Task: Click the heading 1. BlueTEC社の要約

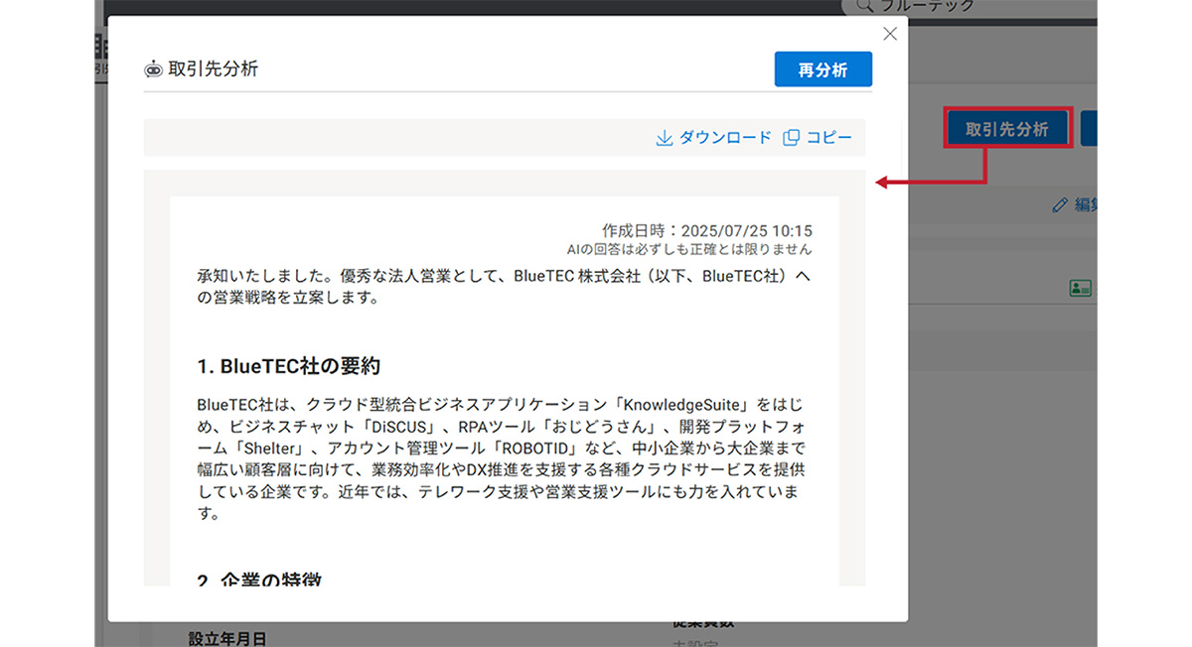Action: (x=289, y=365)
